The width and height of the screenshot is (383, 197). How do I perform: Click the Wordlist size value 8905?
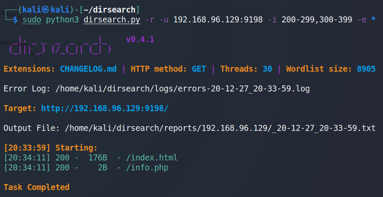[366, 69]
